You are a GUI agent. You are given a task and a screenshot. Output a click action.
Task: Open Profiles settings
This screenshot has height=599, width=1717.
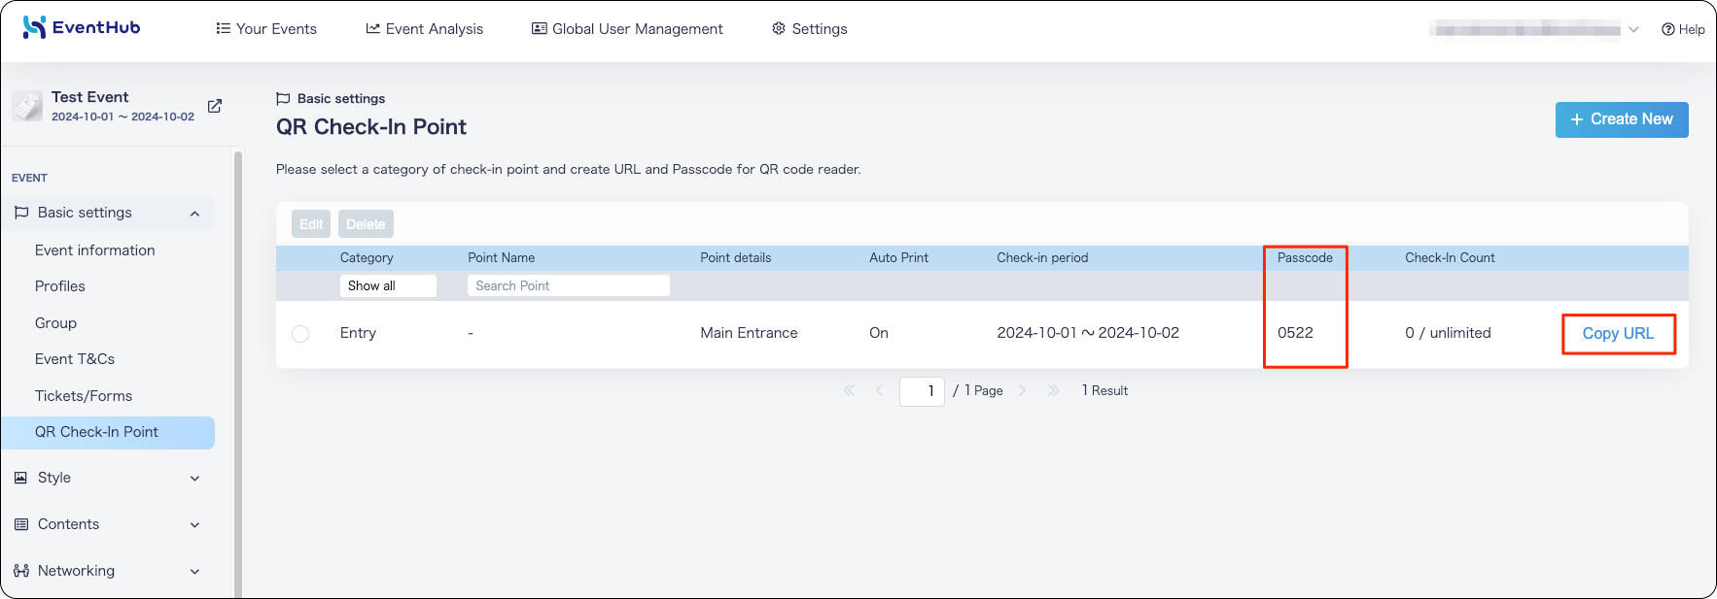pyautogui.click(x=60, y=286)
